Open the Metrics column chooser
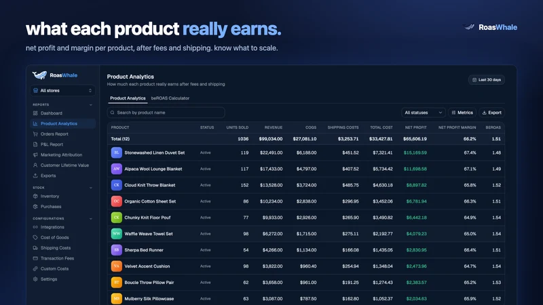 tap(462, 113)
